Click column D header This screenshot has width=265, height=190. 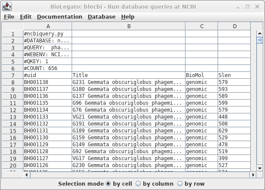[x=234, y=26]
